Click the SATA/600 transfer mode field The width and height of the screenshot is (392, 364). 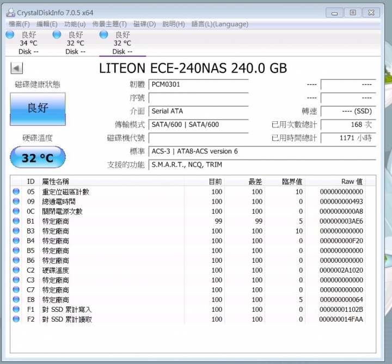click(199, 125)
